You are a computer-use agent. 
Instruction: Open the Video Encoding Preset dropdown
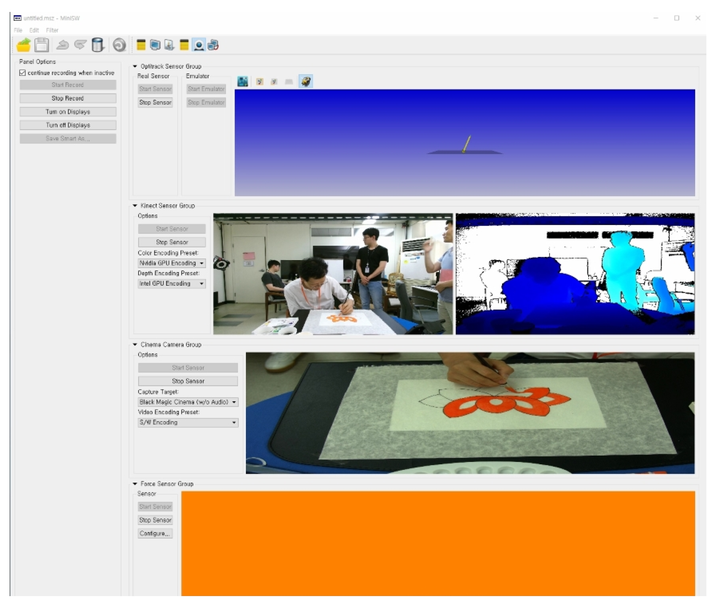[188, 422]
